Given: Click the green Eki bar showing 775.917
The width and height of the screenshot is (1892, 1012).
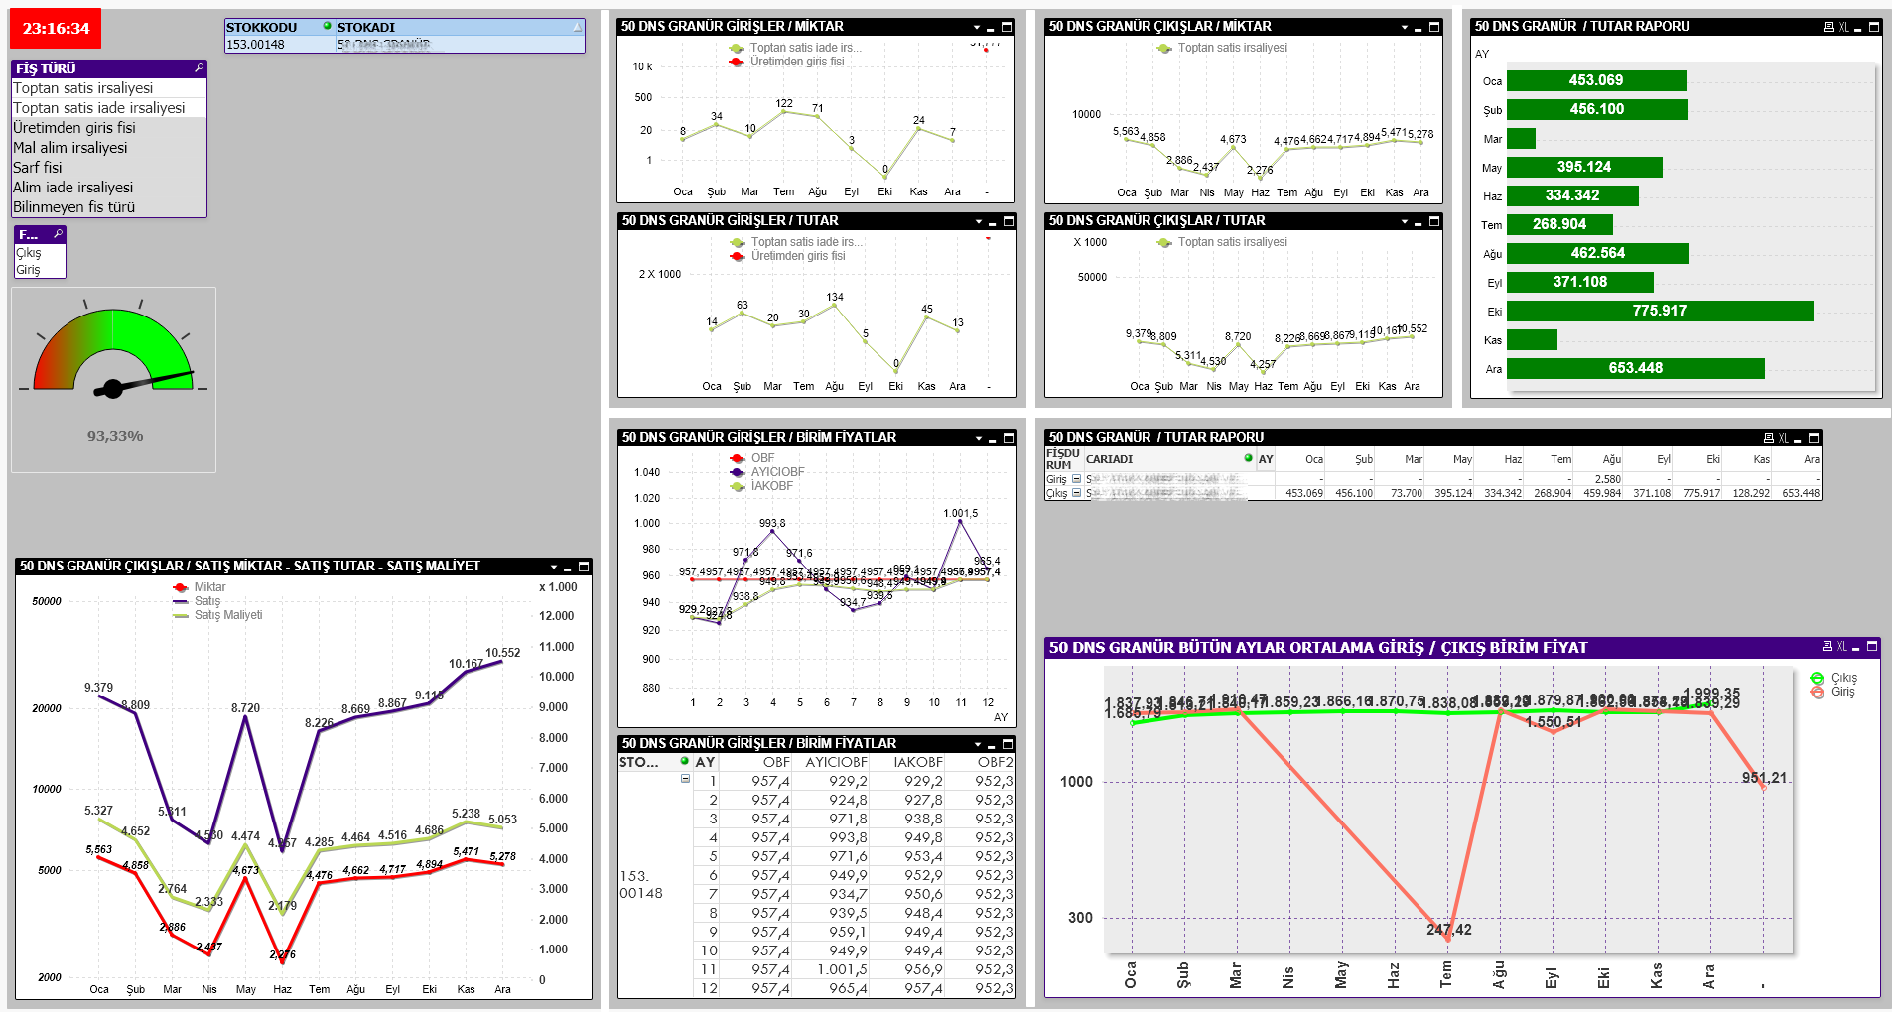Looking at the screenshot, I should tap(1659, 311).
